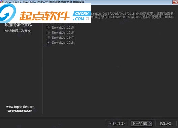178x128 pixels.
Task: Click the installer title bar app icon
Action: (x=2, y=2)
